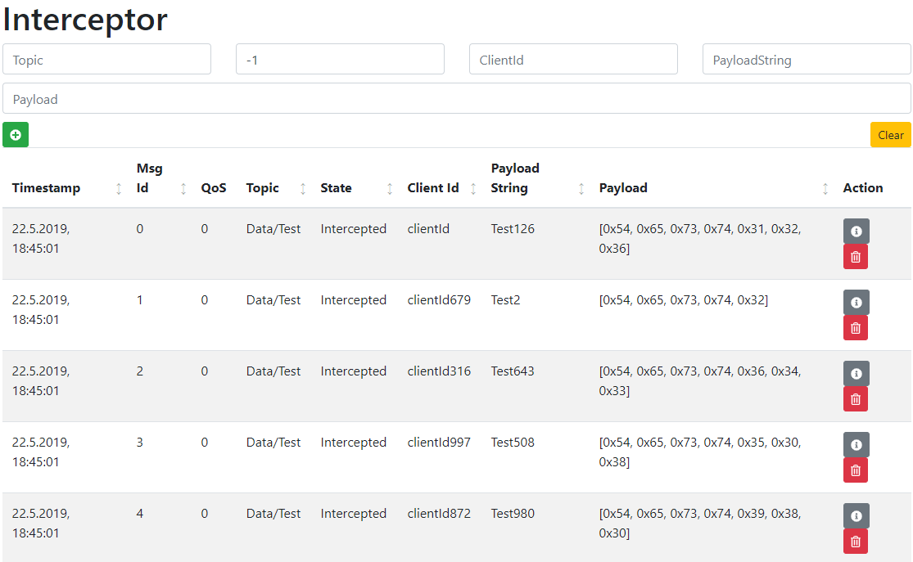Click the green add interceptor plus button
Image resolution: width=913 pixels, height=562 pixels.
[16, 135]
